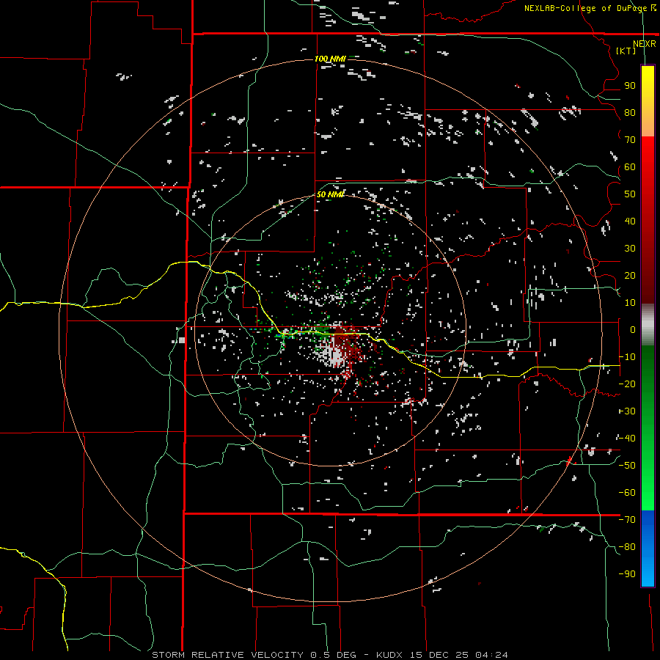Click the -40 scale value
This screenshot has height=660, width=660.
tap(627, 439)
